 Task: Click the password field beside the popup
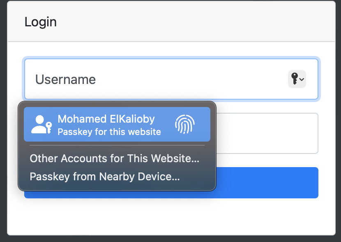(x=267, y=133)
